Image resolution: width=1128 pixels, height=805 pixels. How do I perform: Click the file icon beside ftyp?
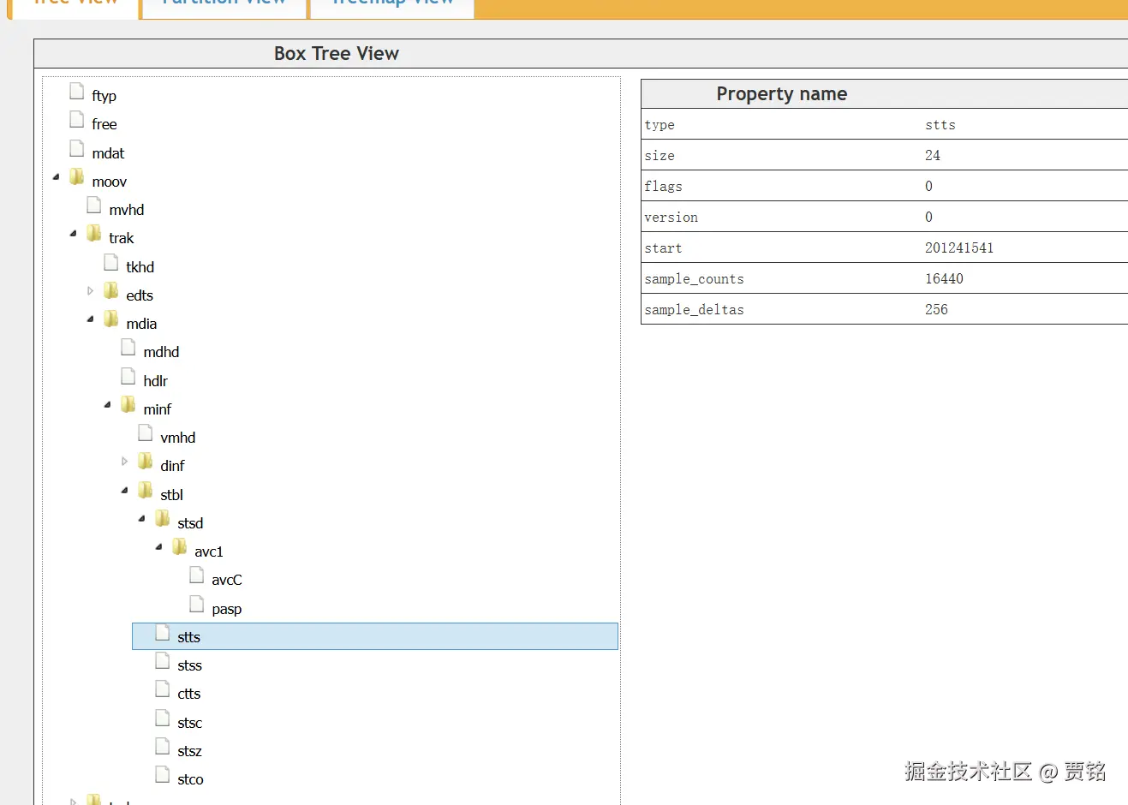77,92
